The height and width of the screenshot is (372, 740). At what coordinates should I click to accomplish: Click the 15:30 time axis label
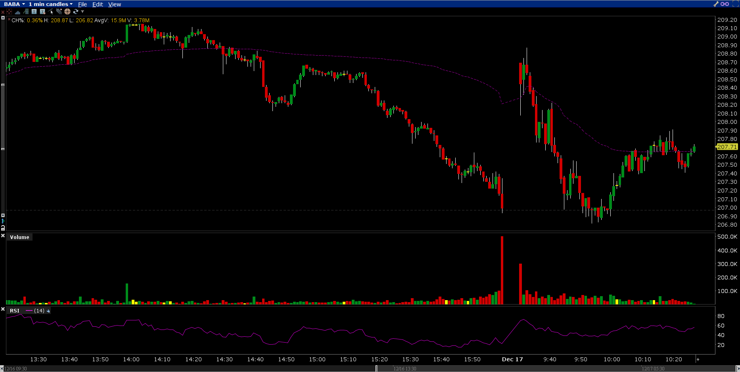coord(410,359)
